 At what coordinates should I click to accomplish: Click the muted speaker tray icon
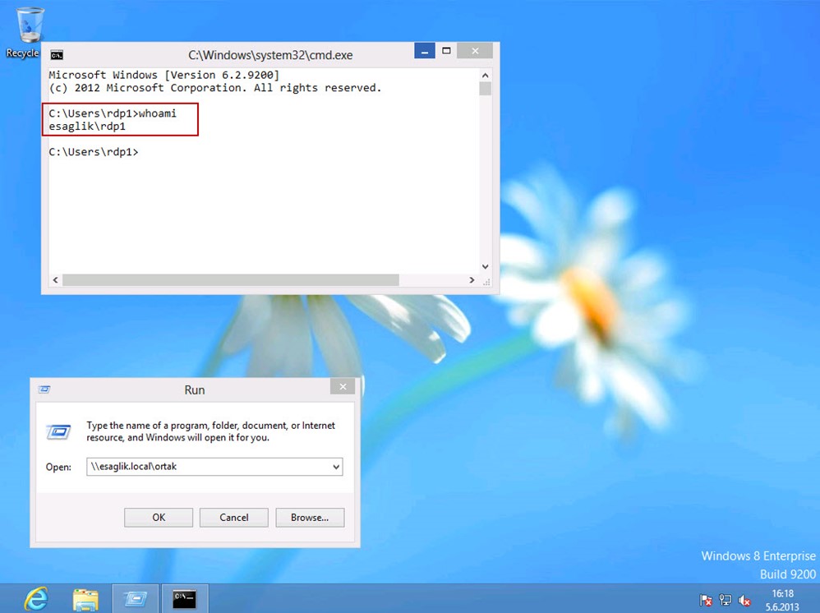(744, 601)
